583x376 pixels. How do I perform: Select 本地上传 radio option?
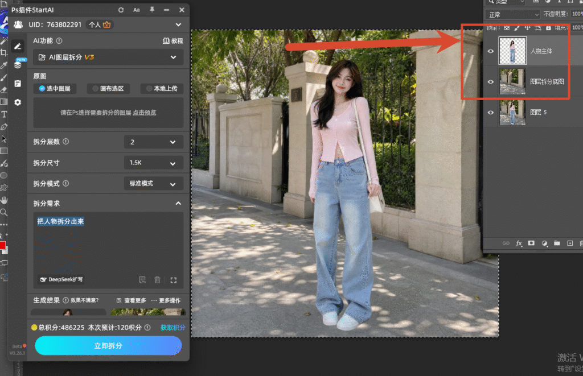[x=161, y=88]
